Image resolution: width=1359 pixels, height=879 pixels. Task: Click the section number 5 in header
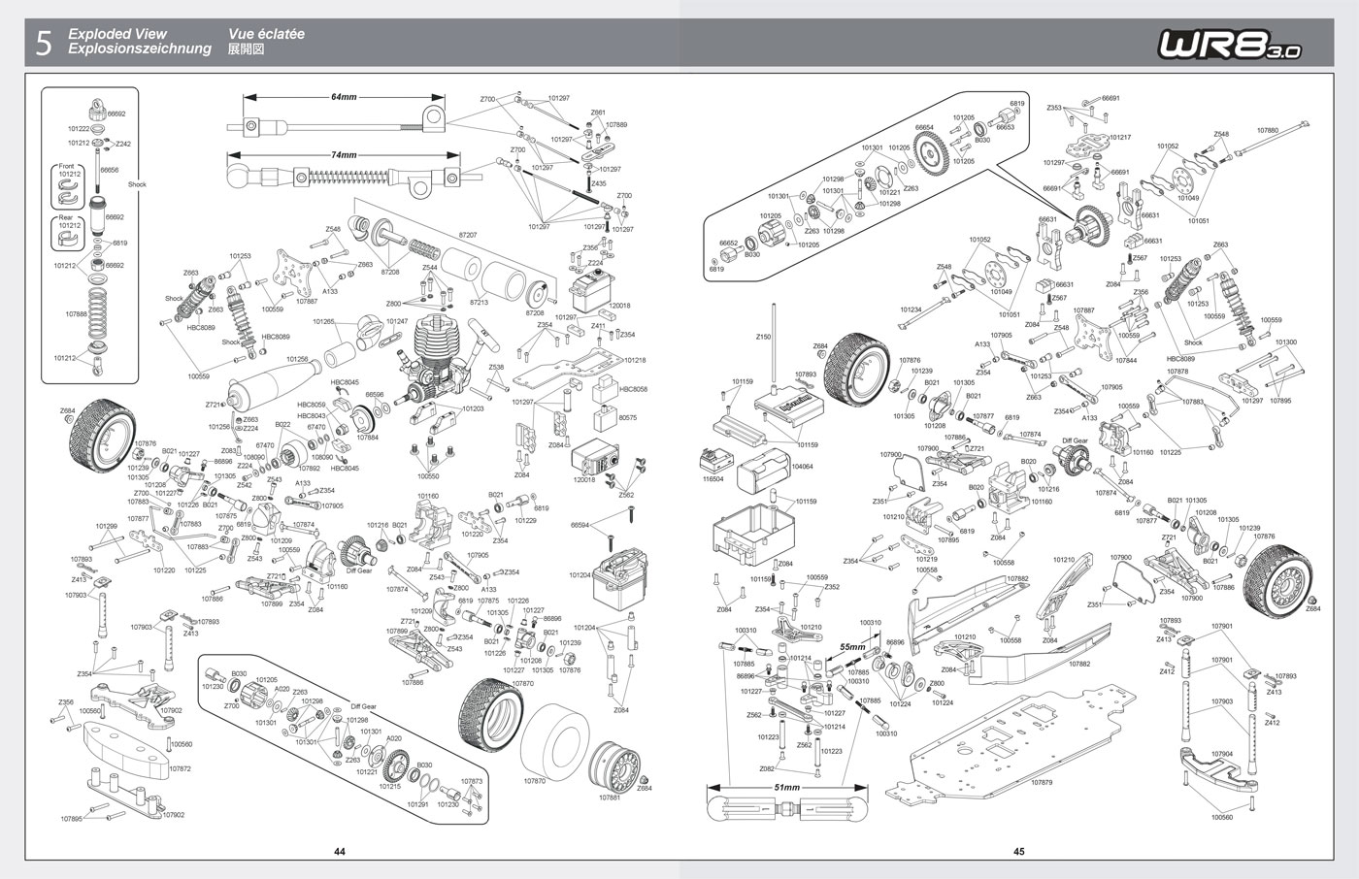(x=43, y=43)
